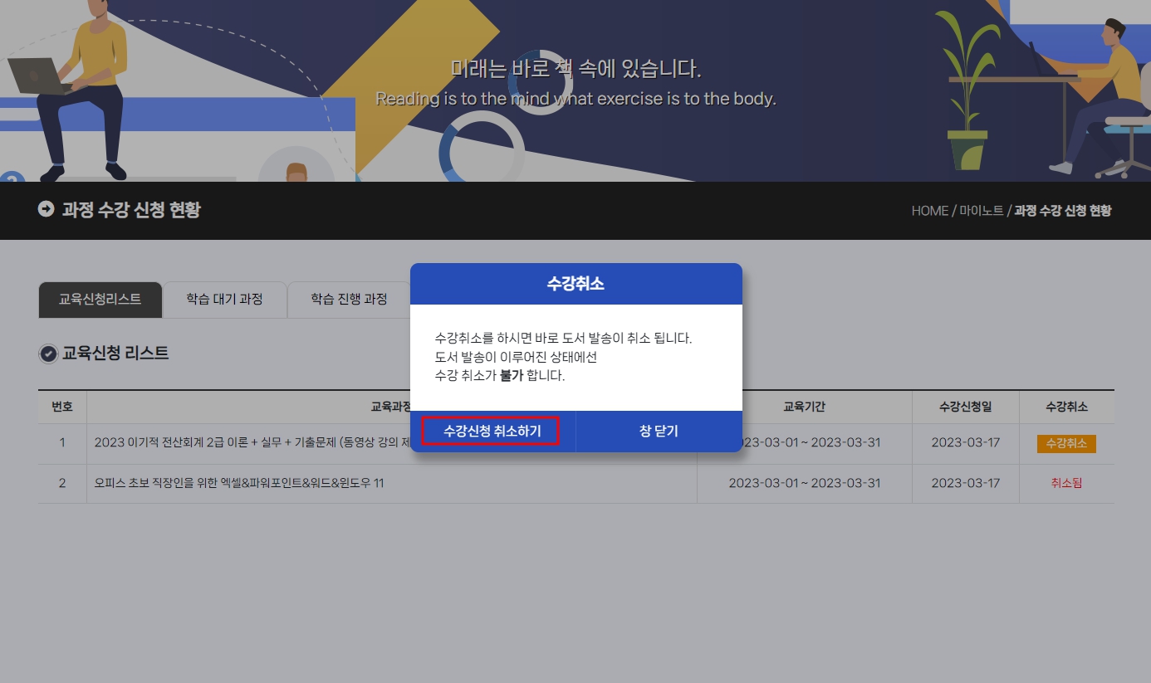Confirm with the 수강신청 취소하기 button
1151x683 pixels.
point(492,432)
